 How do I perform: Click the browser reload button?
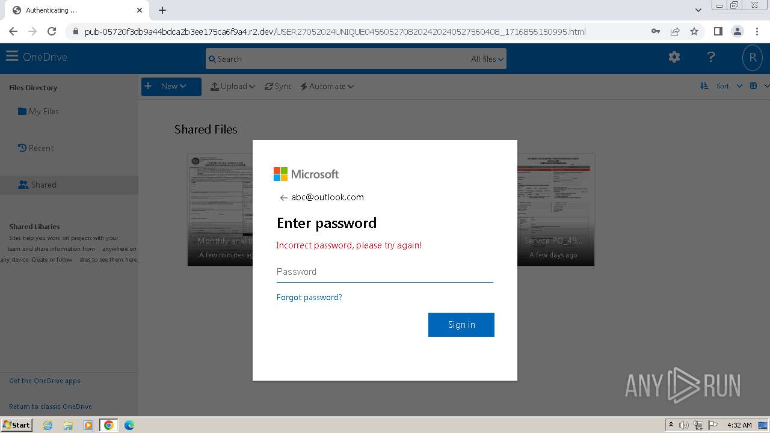[52, 31]
